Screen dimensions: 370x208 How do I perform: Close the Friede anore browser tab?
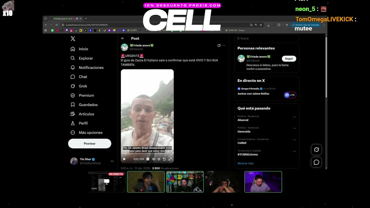(81, 18)
